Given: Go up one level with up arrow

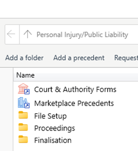Looking at the screenshot, I should [27, 34].
